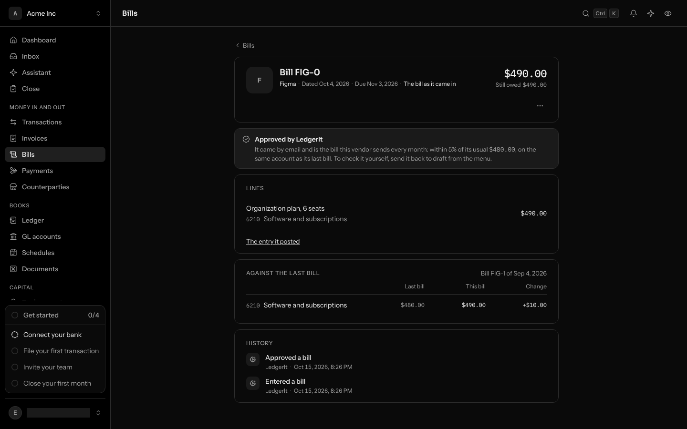Screen dimensions: 687x429
Task: Click the Schedules calendar icon
Action: pyautogui.click(x=13, y=253)
